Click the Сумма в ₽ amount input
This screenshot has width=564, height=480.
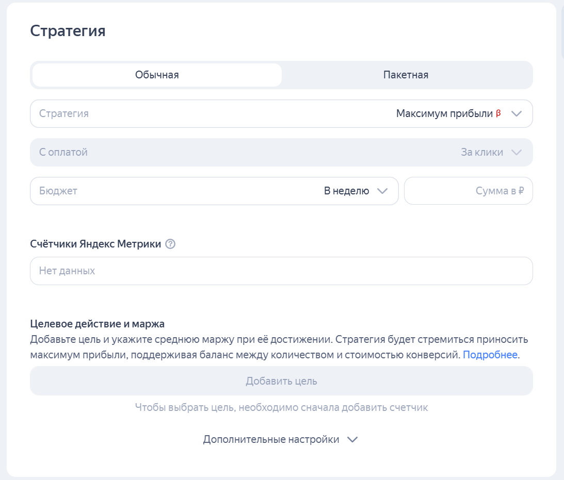[x=469, y=191]
